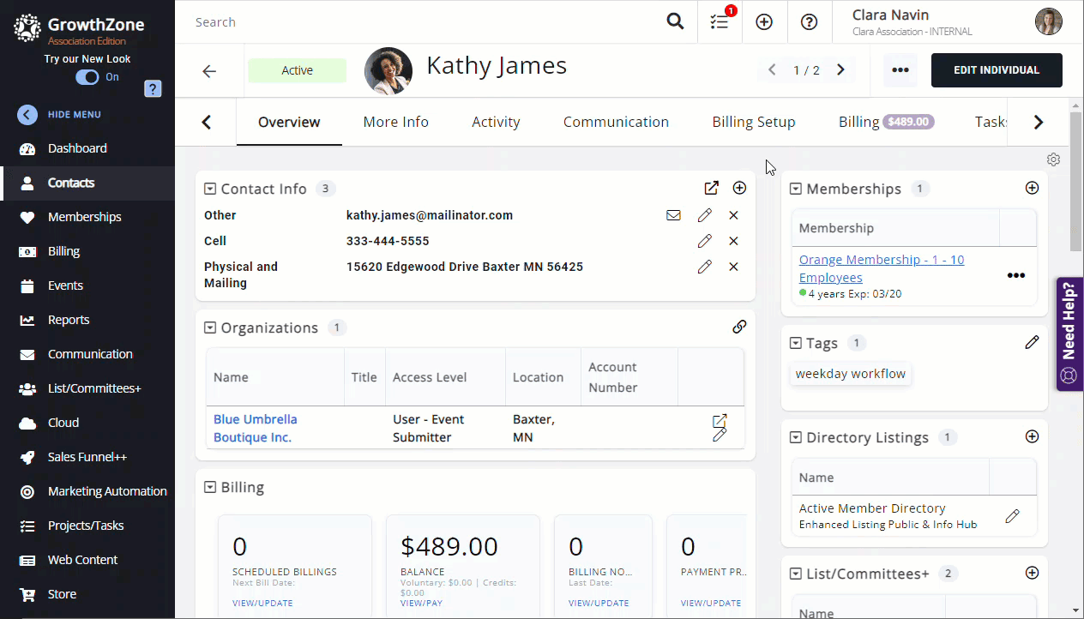Image resolution: width=1084 pixels, height=619 pixels.
Task: Click the search magnifier icon
Action: pos(676,22)
